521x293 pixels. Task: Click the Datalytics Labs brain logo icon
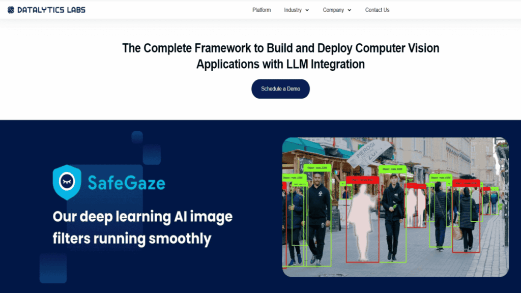pyautogui.click(x=11, y=10)
